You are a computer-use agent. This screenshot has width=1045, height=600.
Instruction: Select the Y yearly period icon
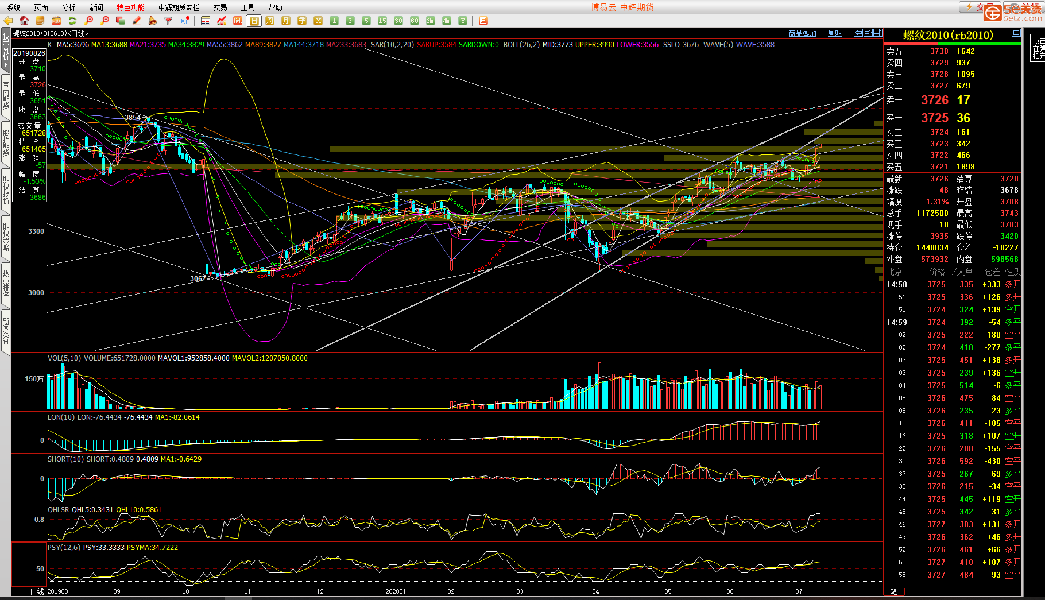pos(463,21)
